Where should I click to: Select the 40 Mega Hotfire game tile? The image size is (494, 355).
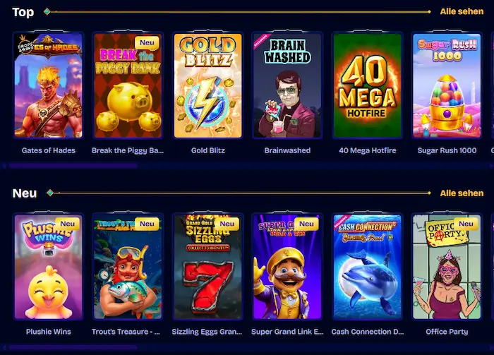click(368, 85)
